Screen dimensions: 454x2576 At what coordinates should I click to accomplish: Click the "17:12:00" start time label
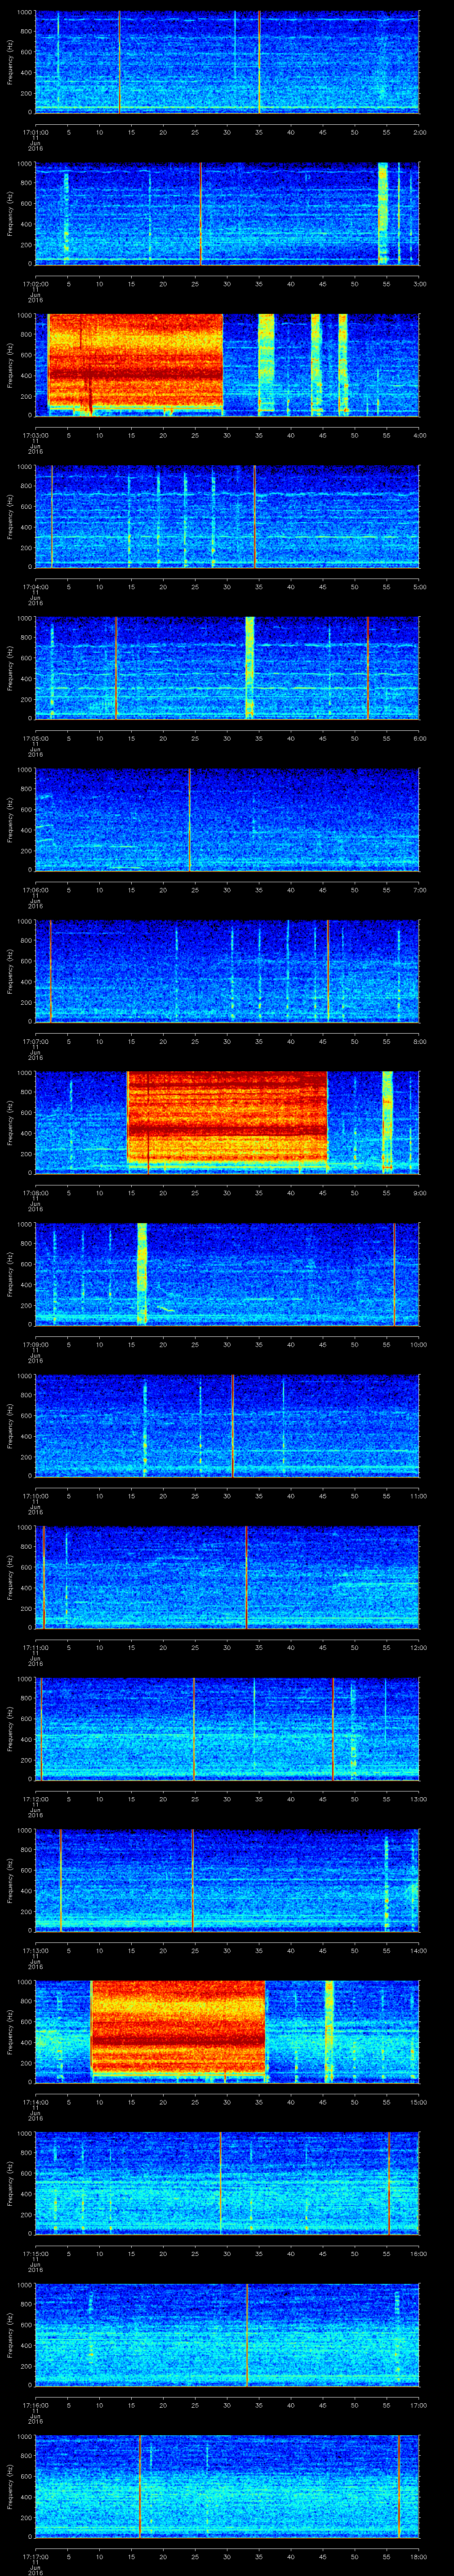(x=35, y=1799)
